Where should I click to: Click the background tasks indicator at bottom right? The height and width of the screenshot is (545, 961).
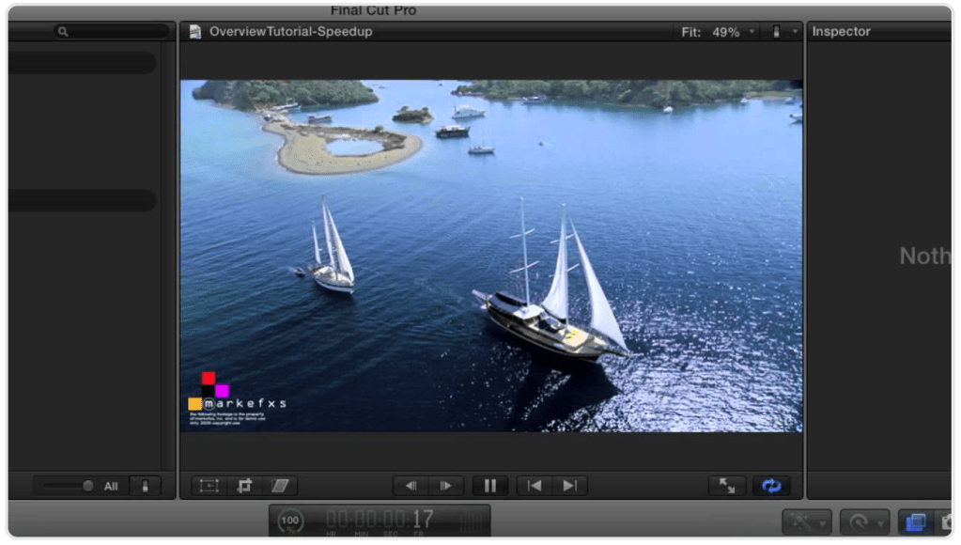coord(915,522)
